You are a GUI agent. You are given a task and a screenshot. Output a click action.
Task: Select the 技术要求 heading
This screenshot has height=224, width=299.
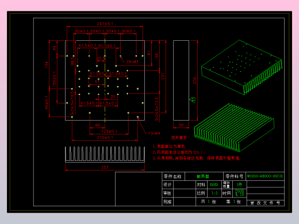pos(179,138)
